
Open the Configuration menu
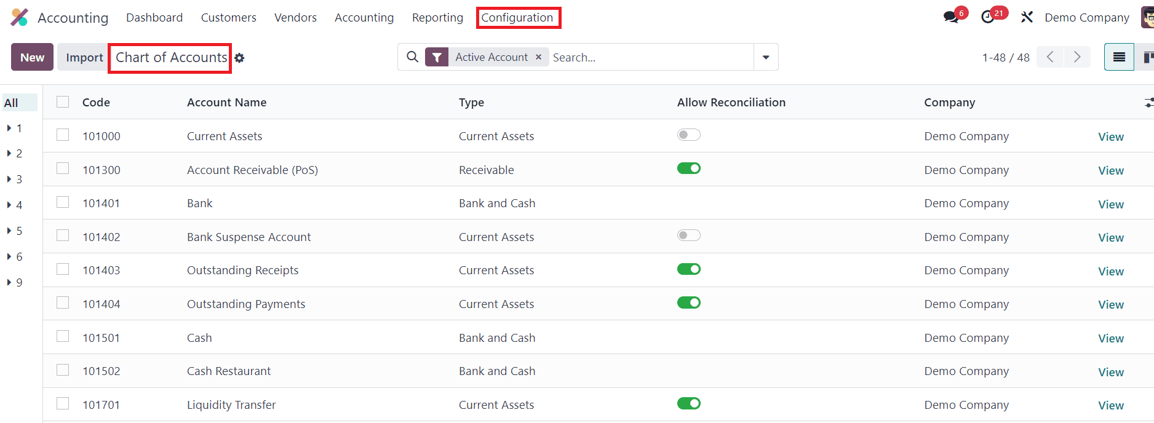[x=517, y=18]
